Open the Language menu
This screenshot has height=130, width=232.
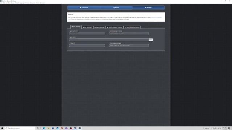tap(22, 3)
